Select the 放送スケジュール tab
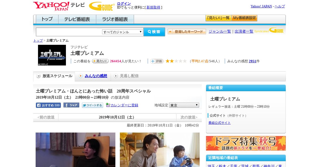The image size is (319, 167). pyautogui.click(x=54, y=76)
